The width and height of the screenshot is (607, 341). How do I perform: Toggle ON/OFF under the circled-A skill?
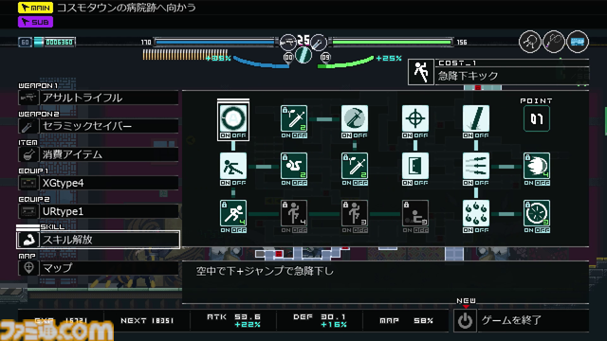(233, 135)
